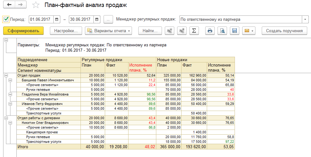Click the forward navigation arrow

pos(21,5)
